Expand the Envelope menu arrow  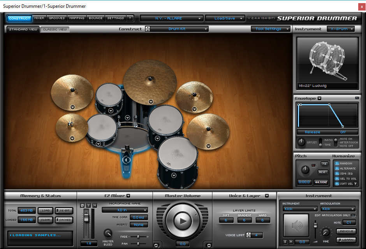coord(320,98)
